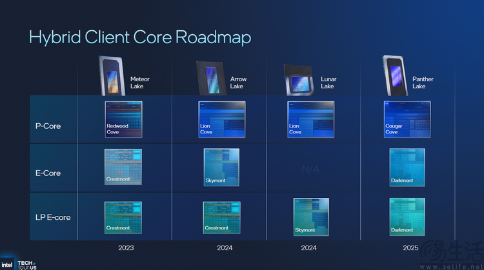Select the Panther Lake chip image
484x270 pixels.
pyautogui.click(x=394, y=75)
